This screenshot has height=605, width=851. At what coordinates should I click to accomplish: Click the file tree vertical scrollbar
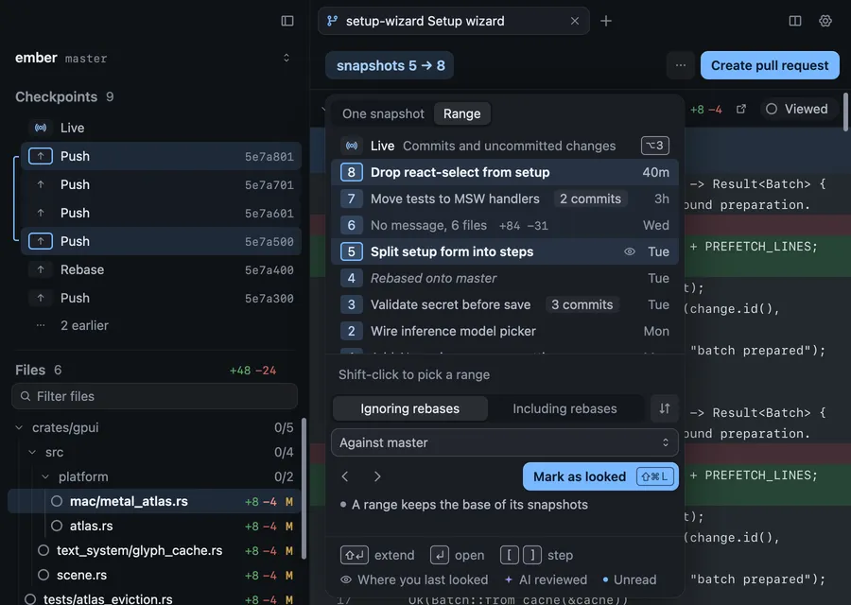coord(304,489)
